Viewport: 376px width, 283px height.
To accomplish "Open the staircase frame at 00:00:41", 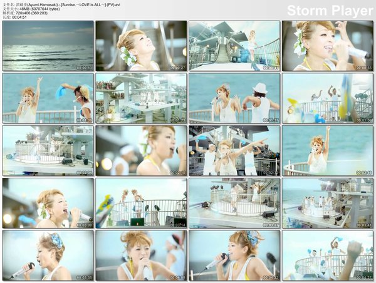I will coord(234,46).
